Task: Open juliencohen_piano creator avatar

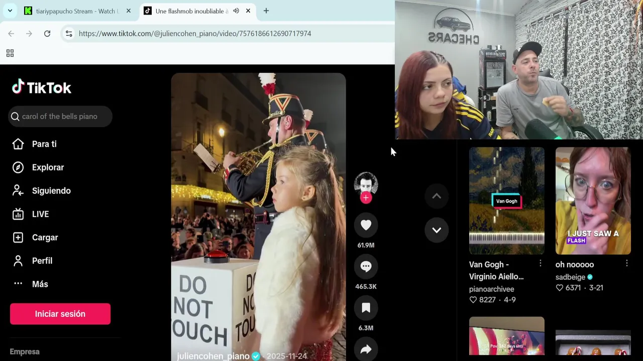Action: coord(366,184)
